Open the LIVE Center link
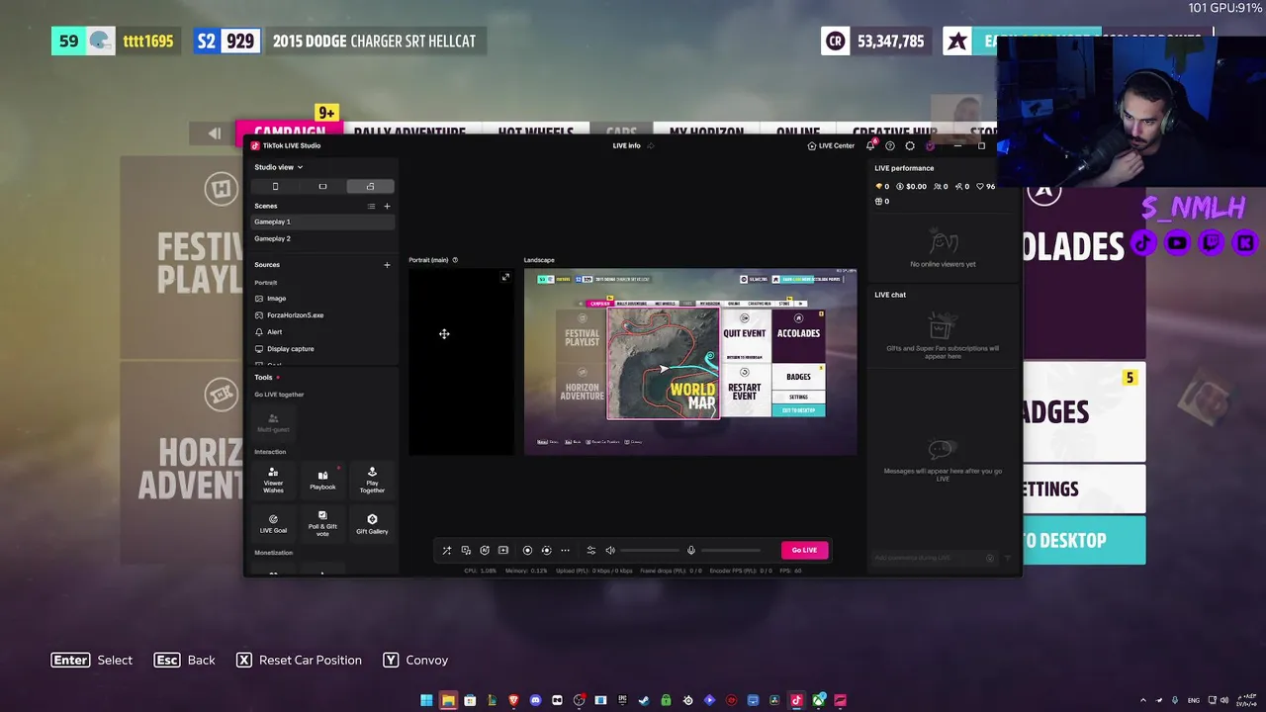The image size is (1266, 712). pyautogui.click(x=831, y=145)
